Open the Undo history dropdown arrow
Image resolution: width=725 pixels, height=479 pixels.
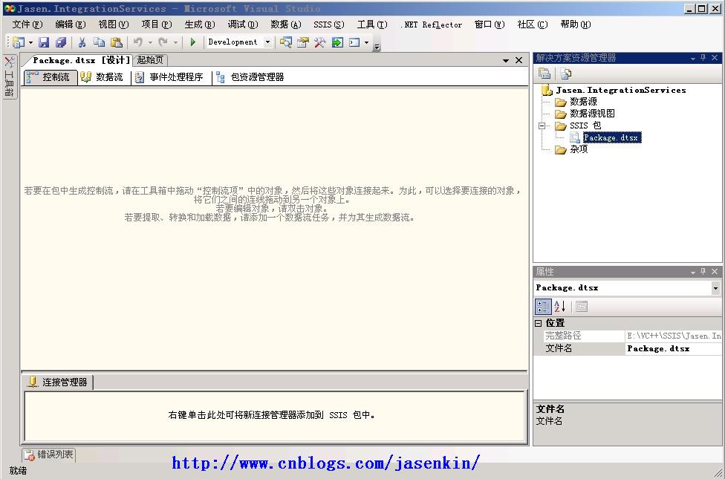click(150, 42)
